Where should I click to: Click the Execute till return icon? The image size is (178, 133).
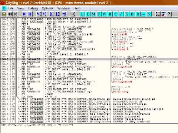tap(65, 14)
